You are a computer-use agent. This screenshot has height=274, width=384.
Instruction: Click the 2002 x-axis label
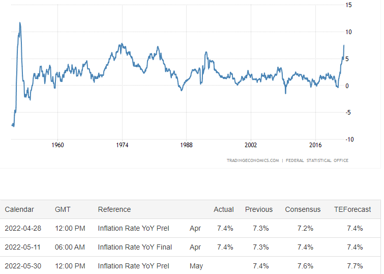(251, 145)
